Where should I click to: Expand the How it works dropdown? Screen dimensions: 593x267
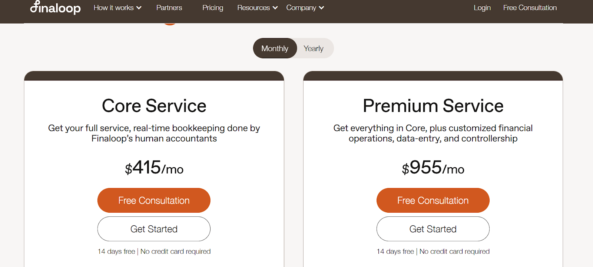point(117,8)
